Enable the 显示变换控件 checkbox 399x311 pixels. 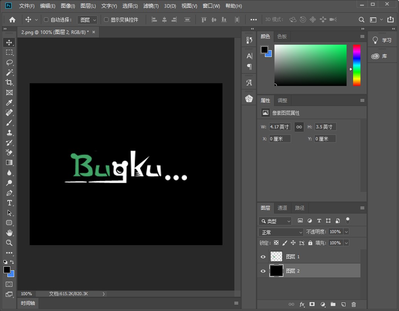[106, 20]
